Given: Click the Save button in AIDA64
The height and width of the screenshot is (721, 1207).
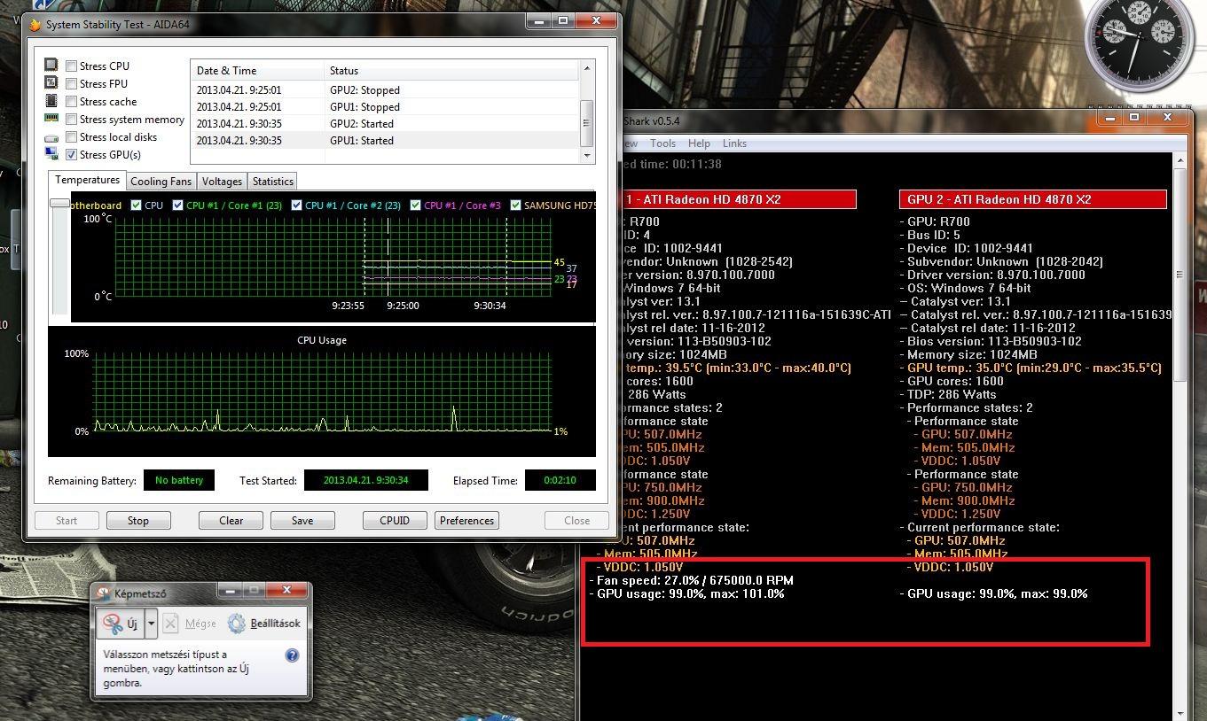Looking at the screenshot, I should coord(302,520).
